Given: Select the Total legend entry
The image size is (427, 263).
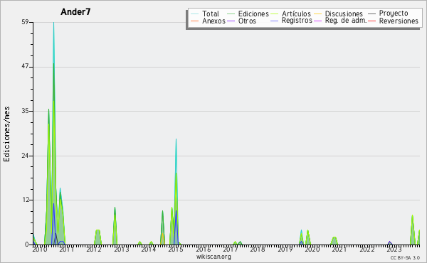Looking at the screenshot, I should click(211, 14).
